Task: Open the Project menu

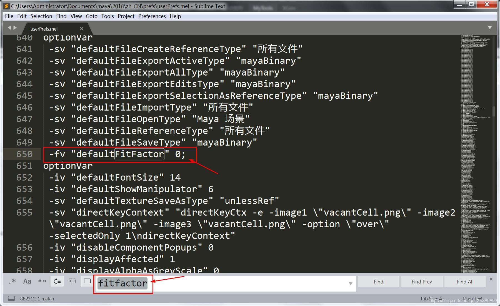Action: [126, 16]
